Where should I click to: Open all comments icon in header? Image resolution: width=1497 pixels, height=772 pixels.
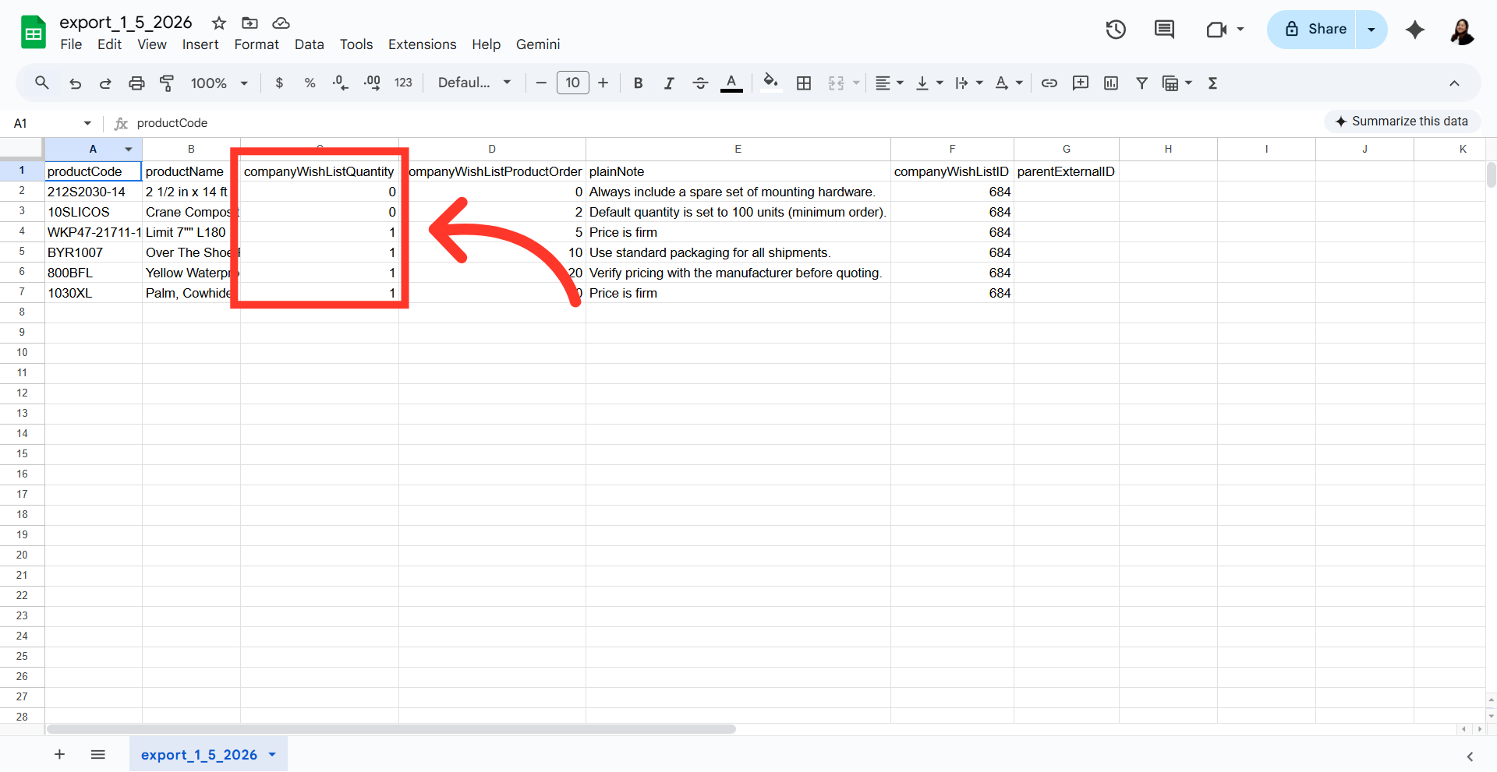click(1164, 30)
